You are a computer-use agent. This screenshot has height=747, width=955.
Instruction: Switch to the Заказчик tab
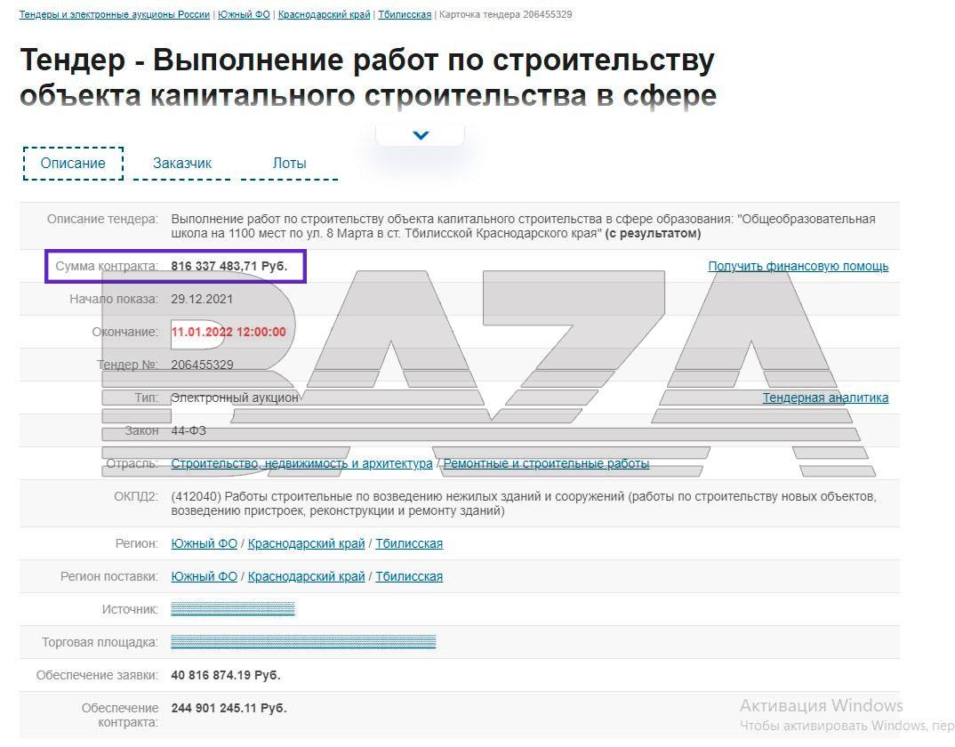[x=182, y=164]
